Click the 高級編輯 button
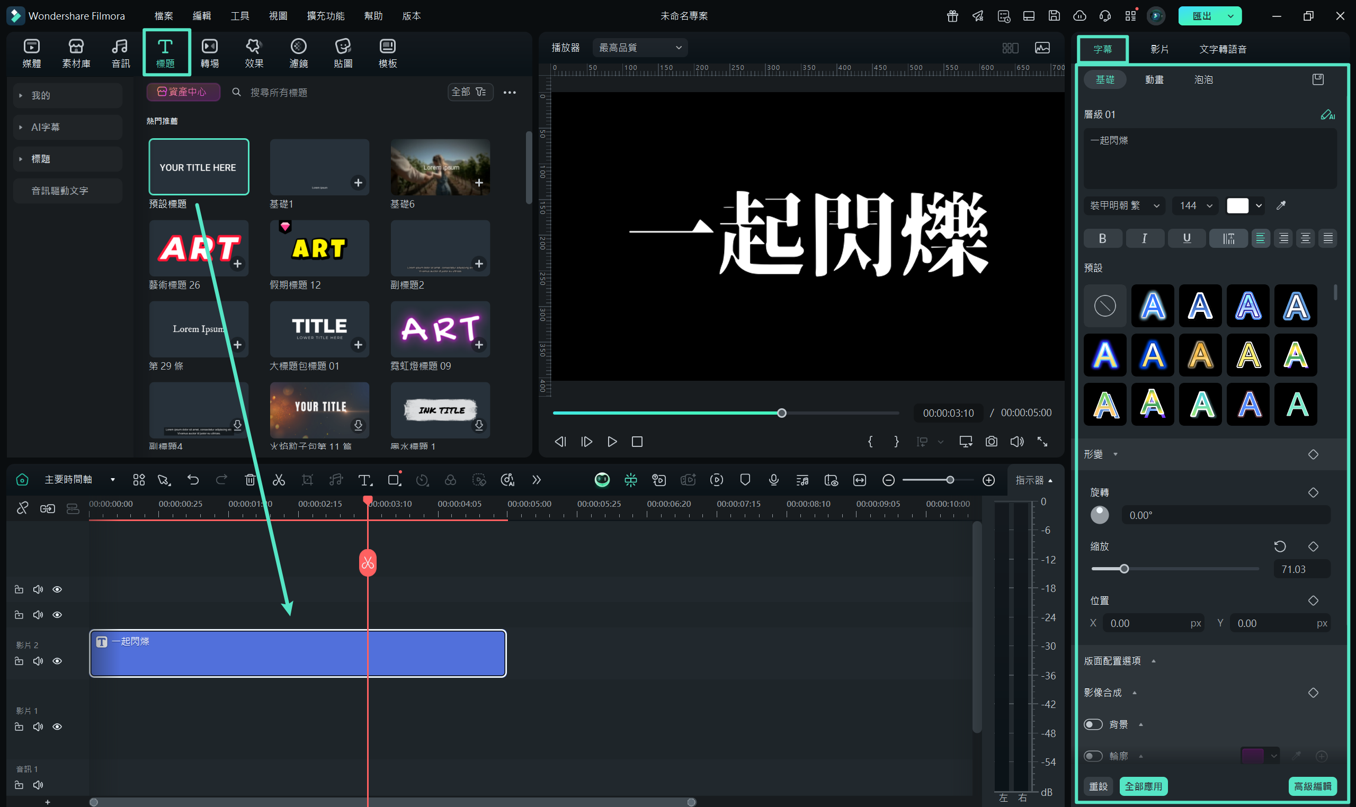The height and width of the screenshot is (807, 1356). 1312,786
